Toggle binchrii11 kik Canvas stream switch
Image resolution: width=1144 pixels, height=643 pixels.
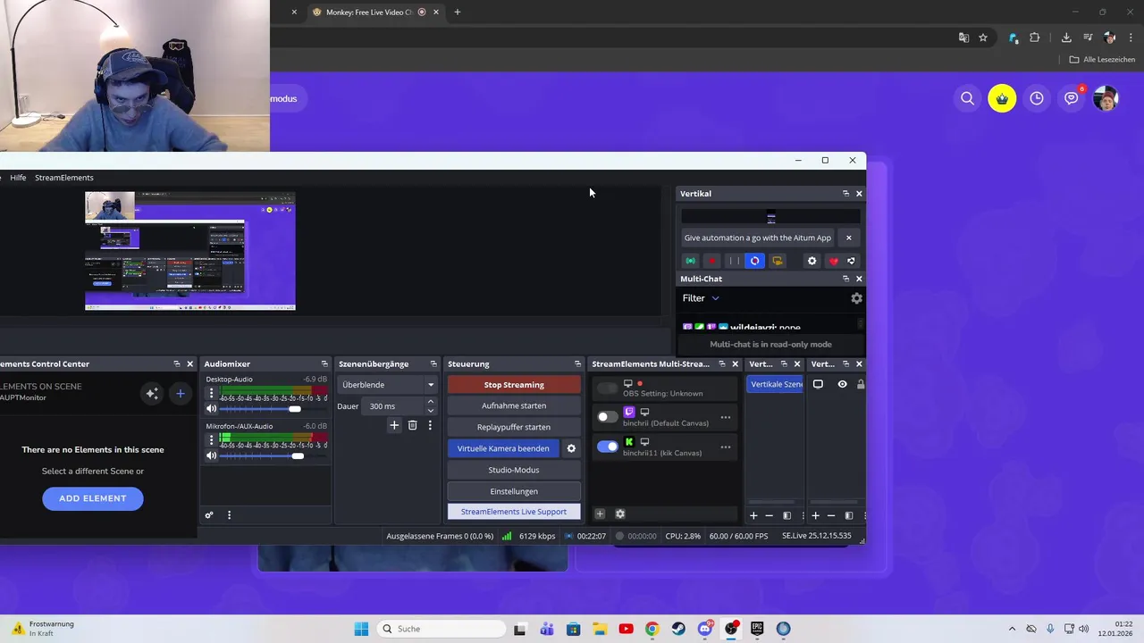click(608, 447)
